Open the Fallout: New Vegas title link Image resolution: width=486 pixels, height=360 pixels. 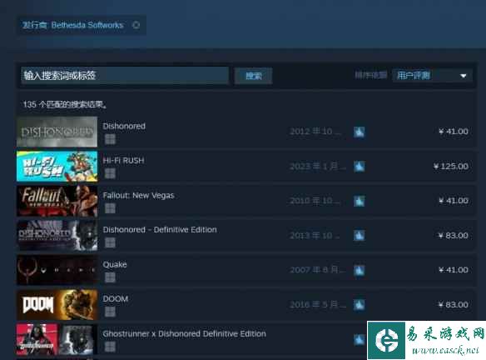(x=138, y=196)
